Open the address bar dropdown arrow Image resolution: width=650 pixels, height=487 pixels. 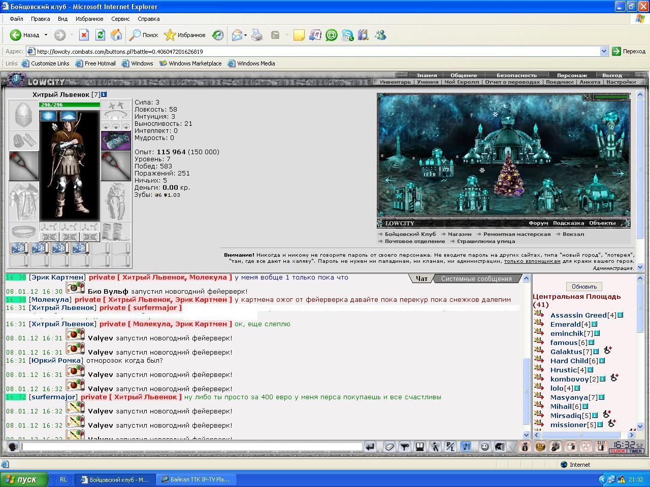click(604, 51)
